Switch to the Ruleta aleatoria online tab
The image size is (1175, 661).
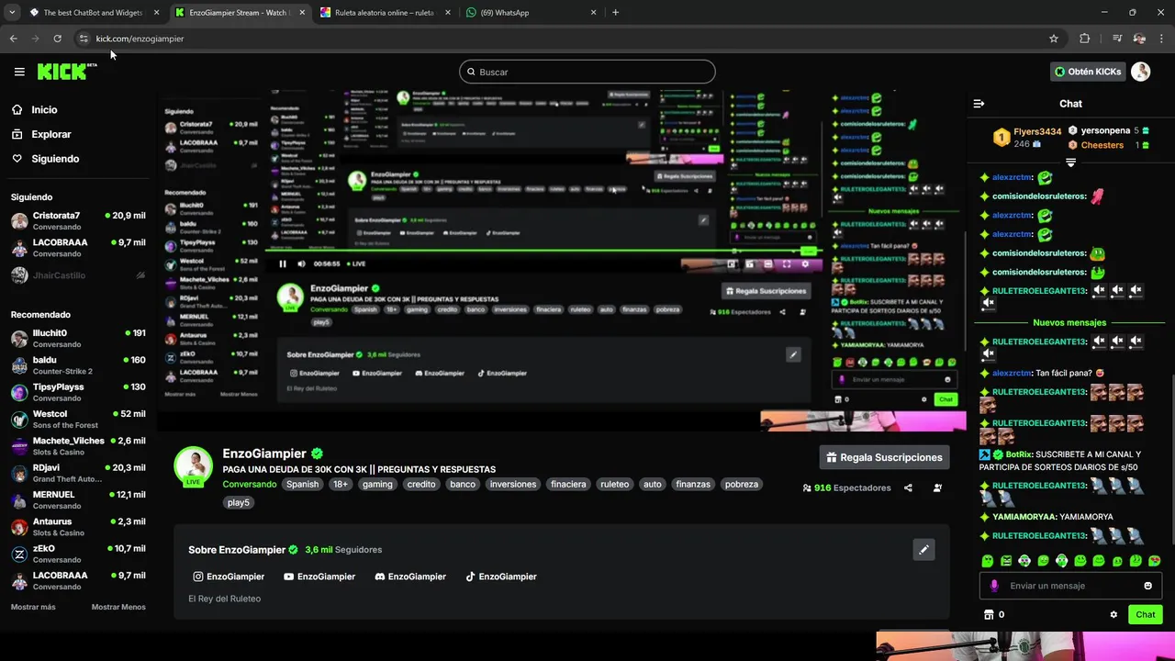pyautogui.click(x=385, y=13)
